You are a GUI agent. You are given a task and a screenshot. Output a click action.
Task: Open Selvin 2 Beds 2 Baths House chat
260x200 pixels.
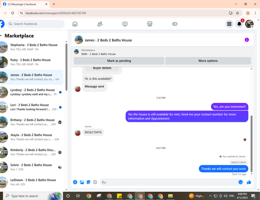click(x=32, y=167)
